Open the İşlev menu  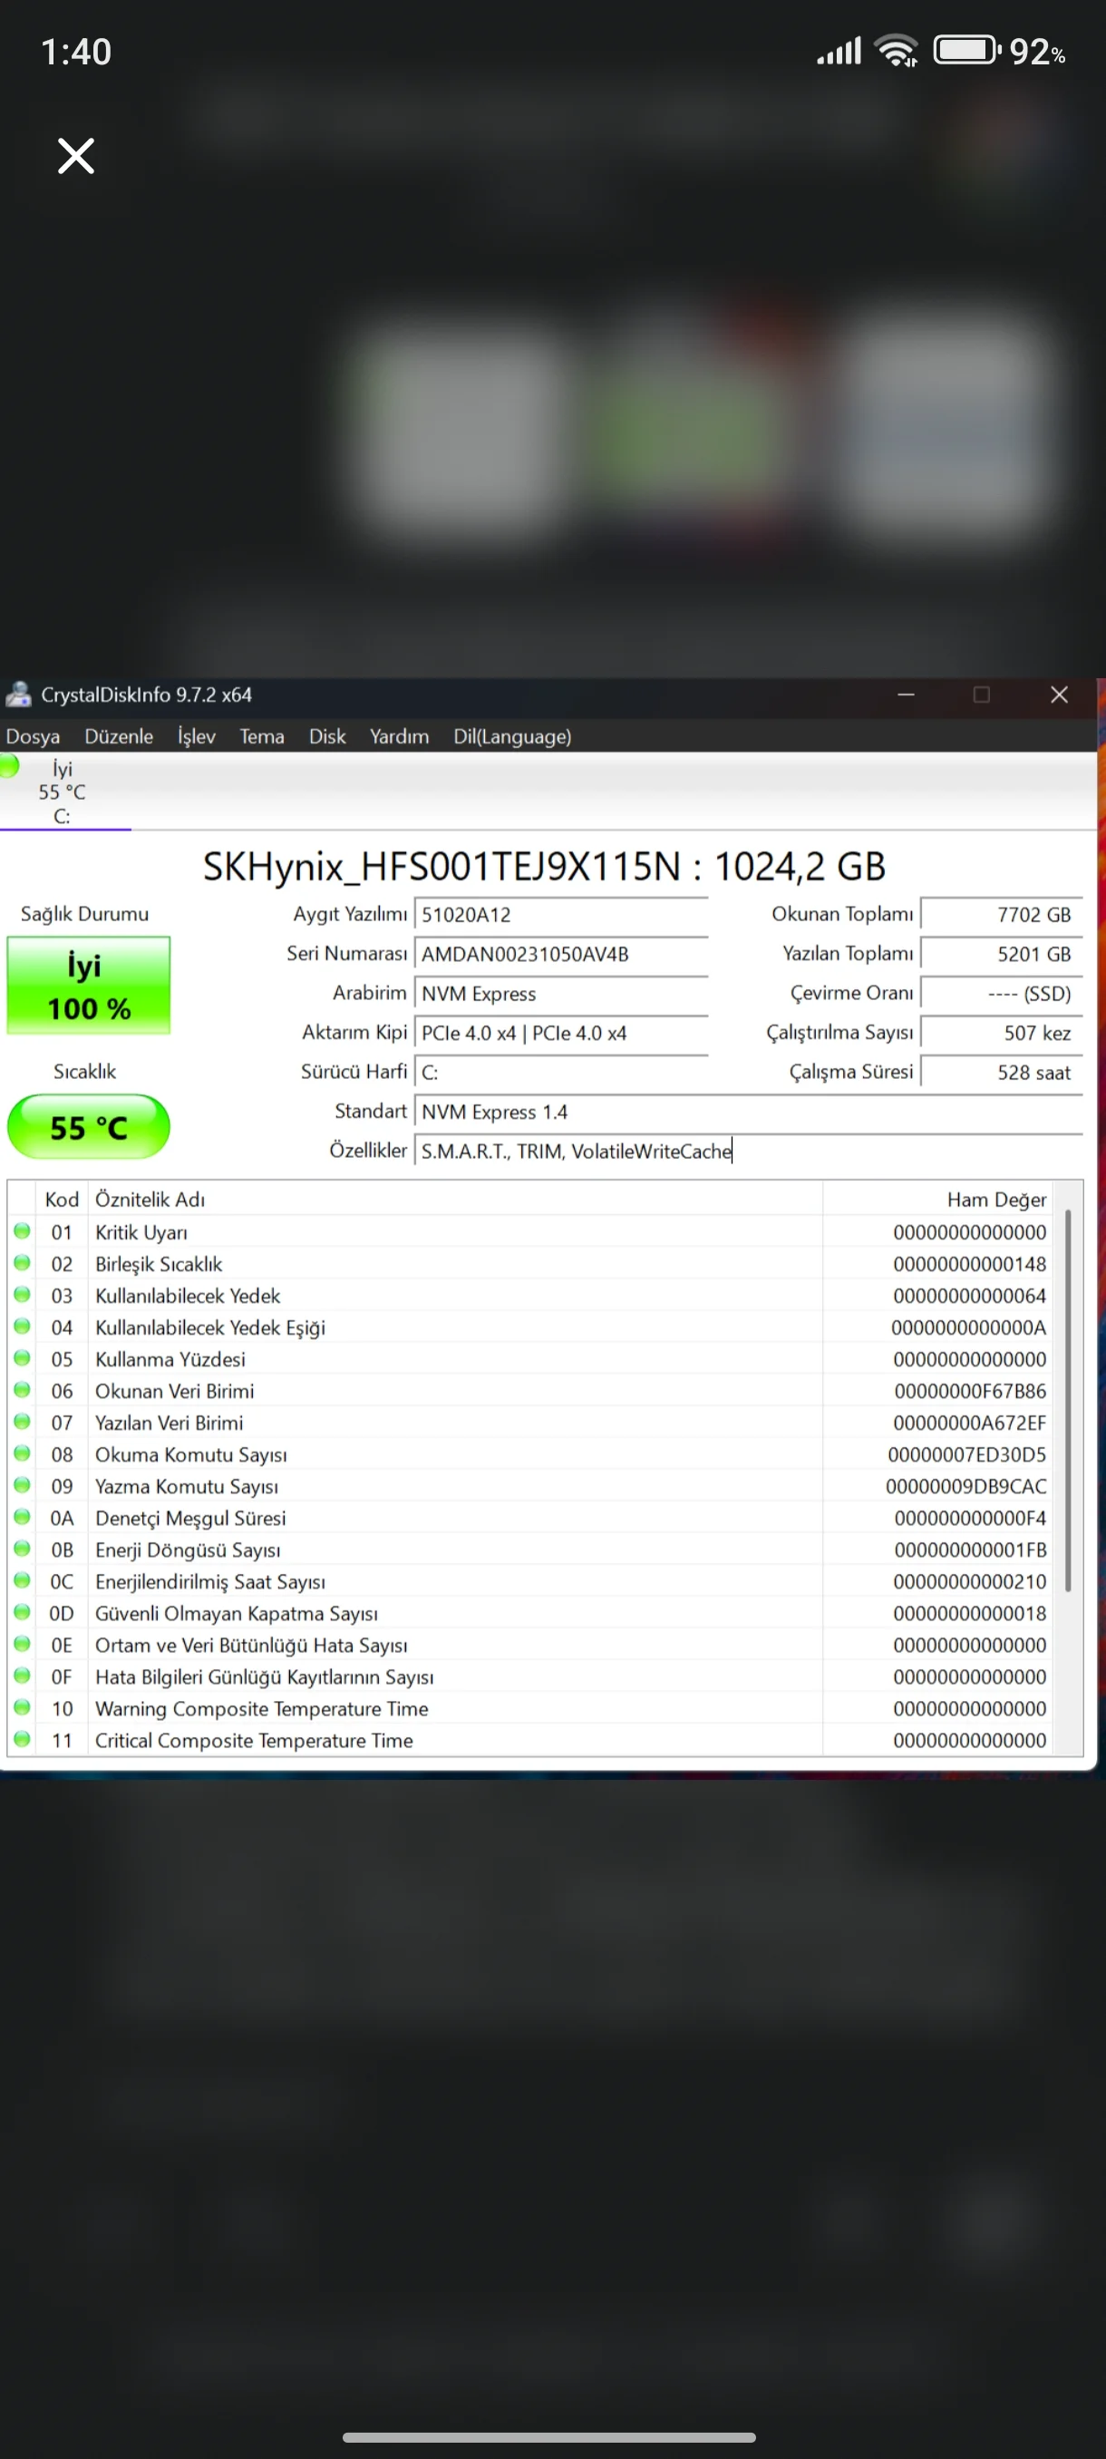[196, 736]
